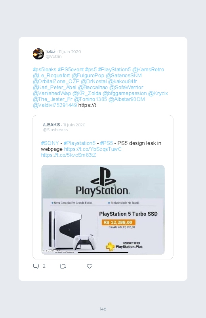Viewport: 206px width, 318px height.
Task: Click the quoted tweet's 11 juin 2020 date
Action: point(74,125)
